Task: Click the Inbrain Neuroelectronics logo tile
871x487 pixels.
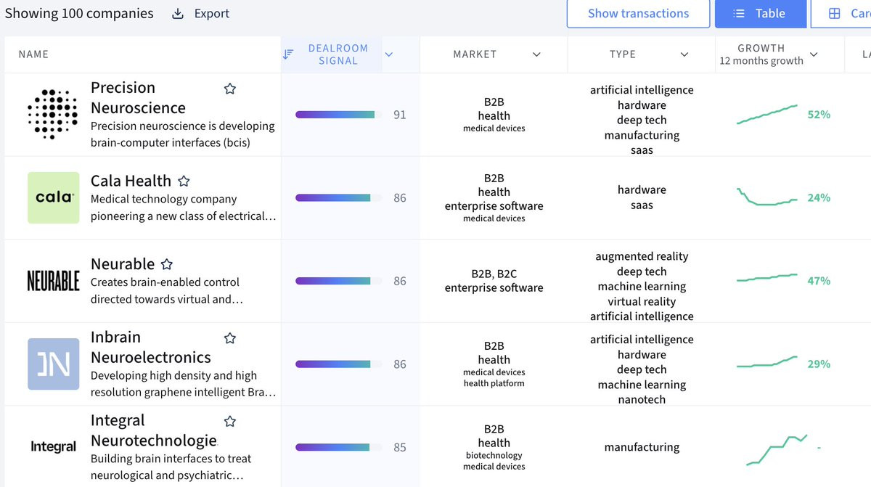Action: click(53, 364)
